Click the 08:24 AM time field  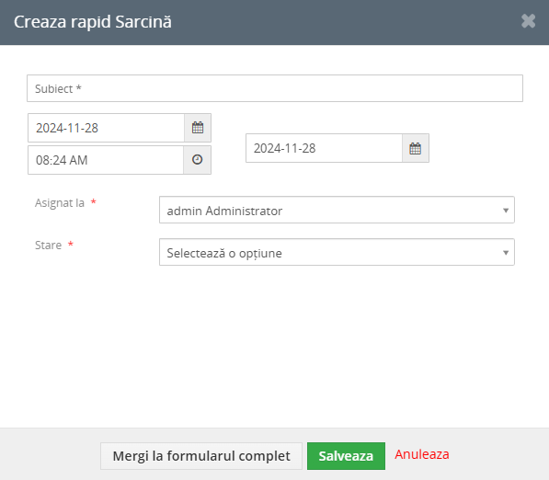(106, 160)
